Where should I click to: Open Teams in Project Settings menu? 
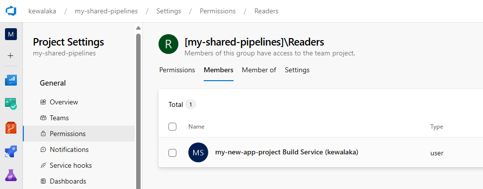coord(79,118)
